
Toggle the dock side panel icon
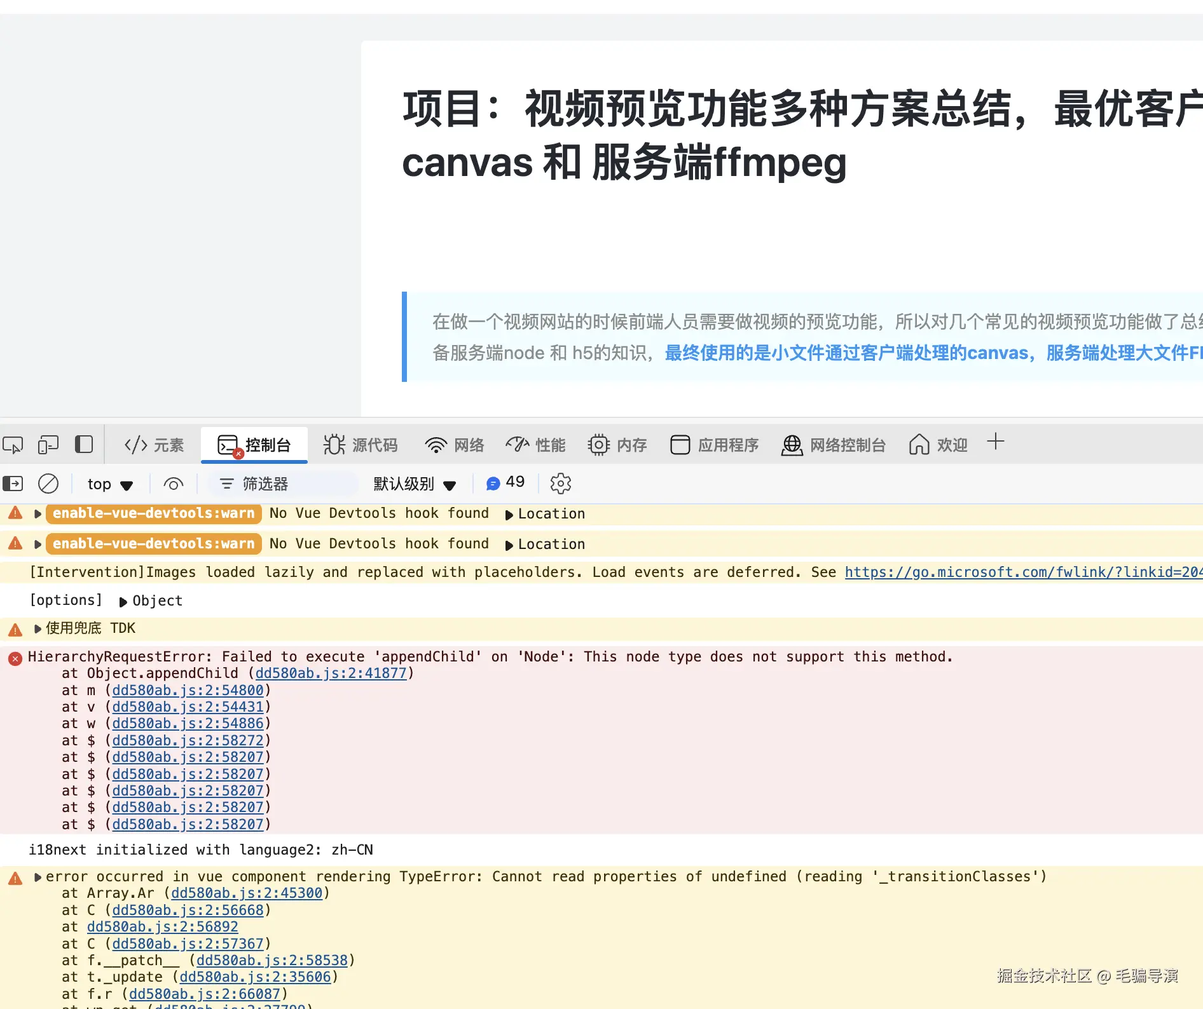click(84, 444)
